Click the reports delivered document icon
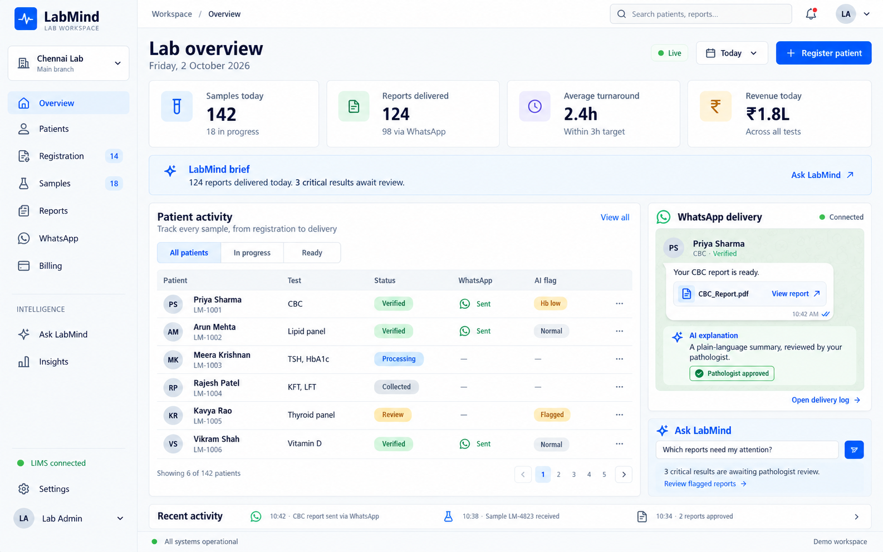The width and height of the screenshot is (883, 552). 354,106
